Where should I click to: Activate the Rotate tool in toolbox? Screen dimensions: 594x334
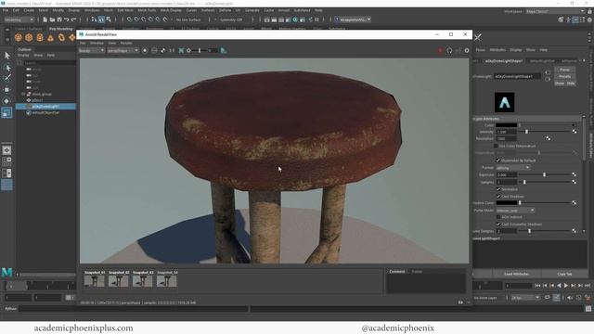point(6,101)
